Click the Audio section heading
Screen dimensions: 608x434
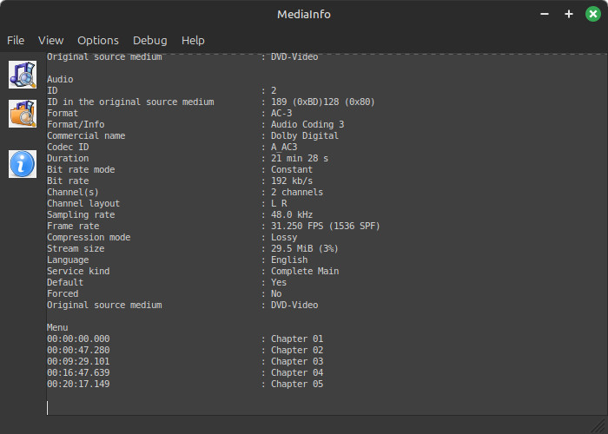pyautogui.click(x=60, y=79)
